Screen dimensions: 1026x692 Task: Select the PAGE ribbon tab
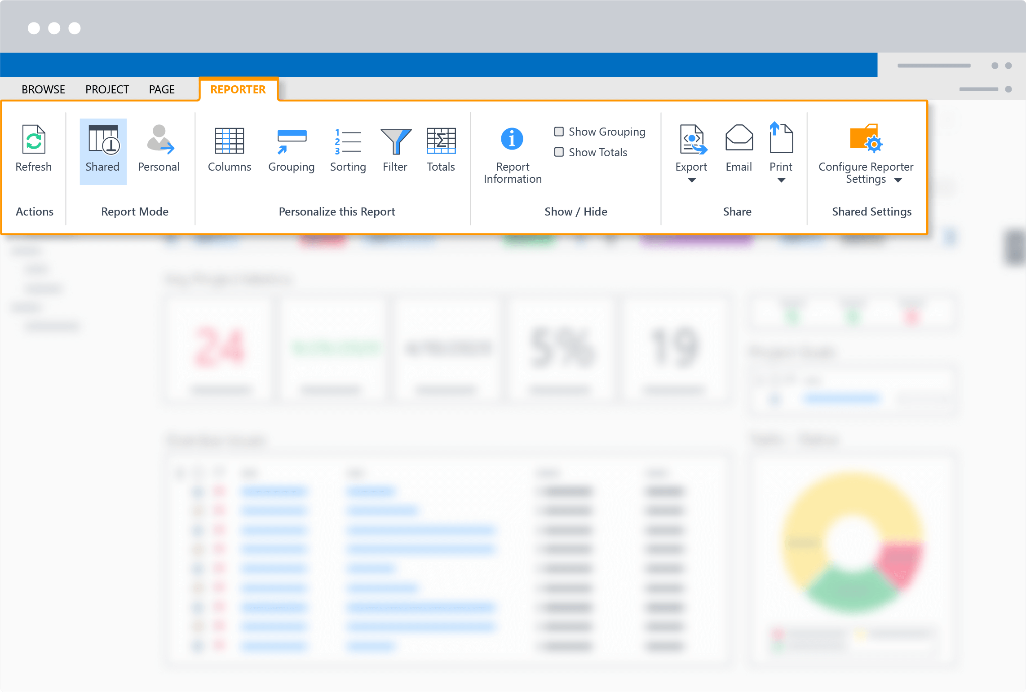click(162, 89)
